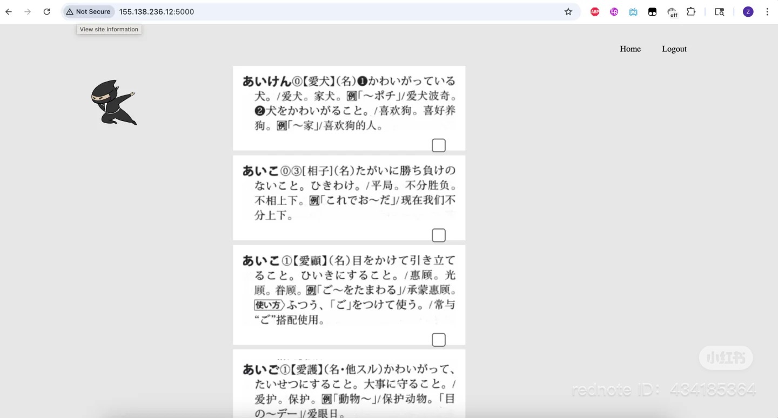Click the black Tampermonkey extension icon
Screen dimensions: 778x418
point(652,12)
